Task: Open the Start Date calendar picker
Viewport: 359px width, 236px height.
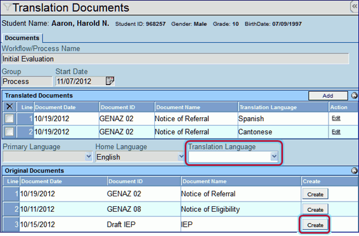Action: pos(110,81)
